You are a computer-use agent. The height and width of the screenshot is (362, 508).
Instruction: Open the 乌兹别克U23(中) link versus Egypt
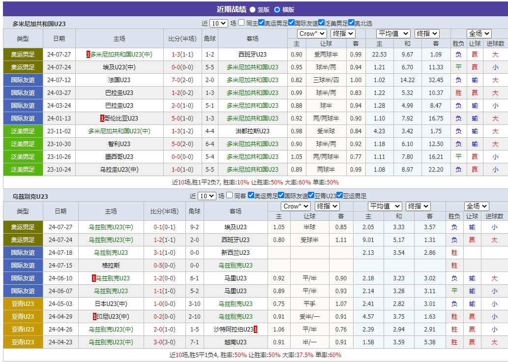(x=112, y=227)
